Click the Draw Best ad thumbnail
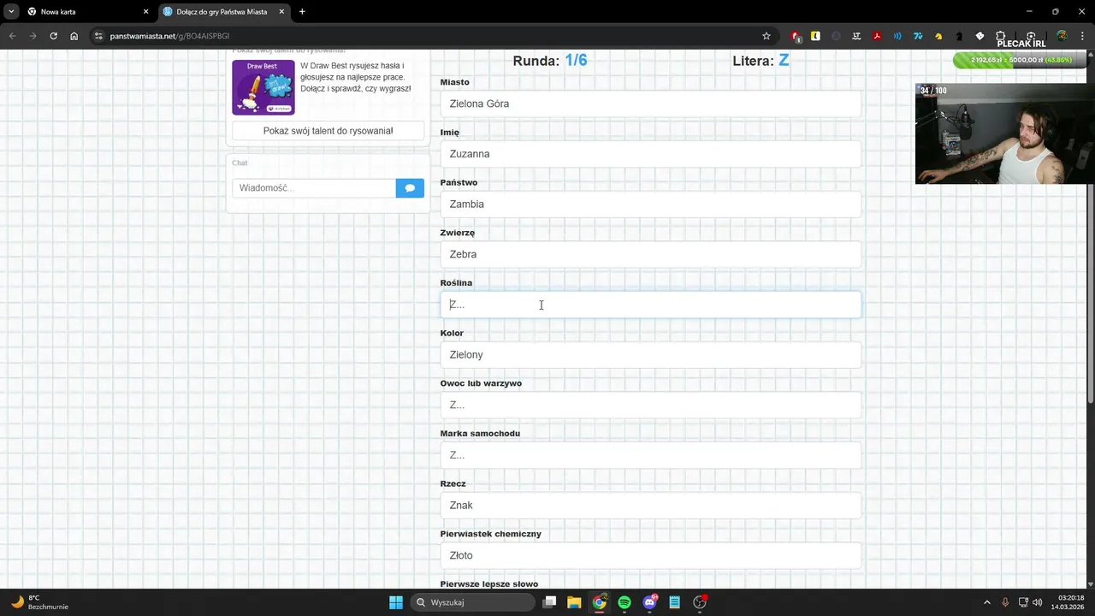This screenshot has height=616, width=1095. (263, 87)
